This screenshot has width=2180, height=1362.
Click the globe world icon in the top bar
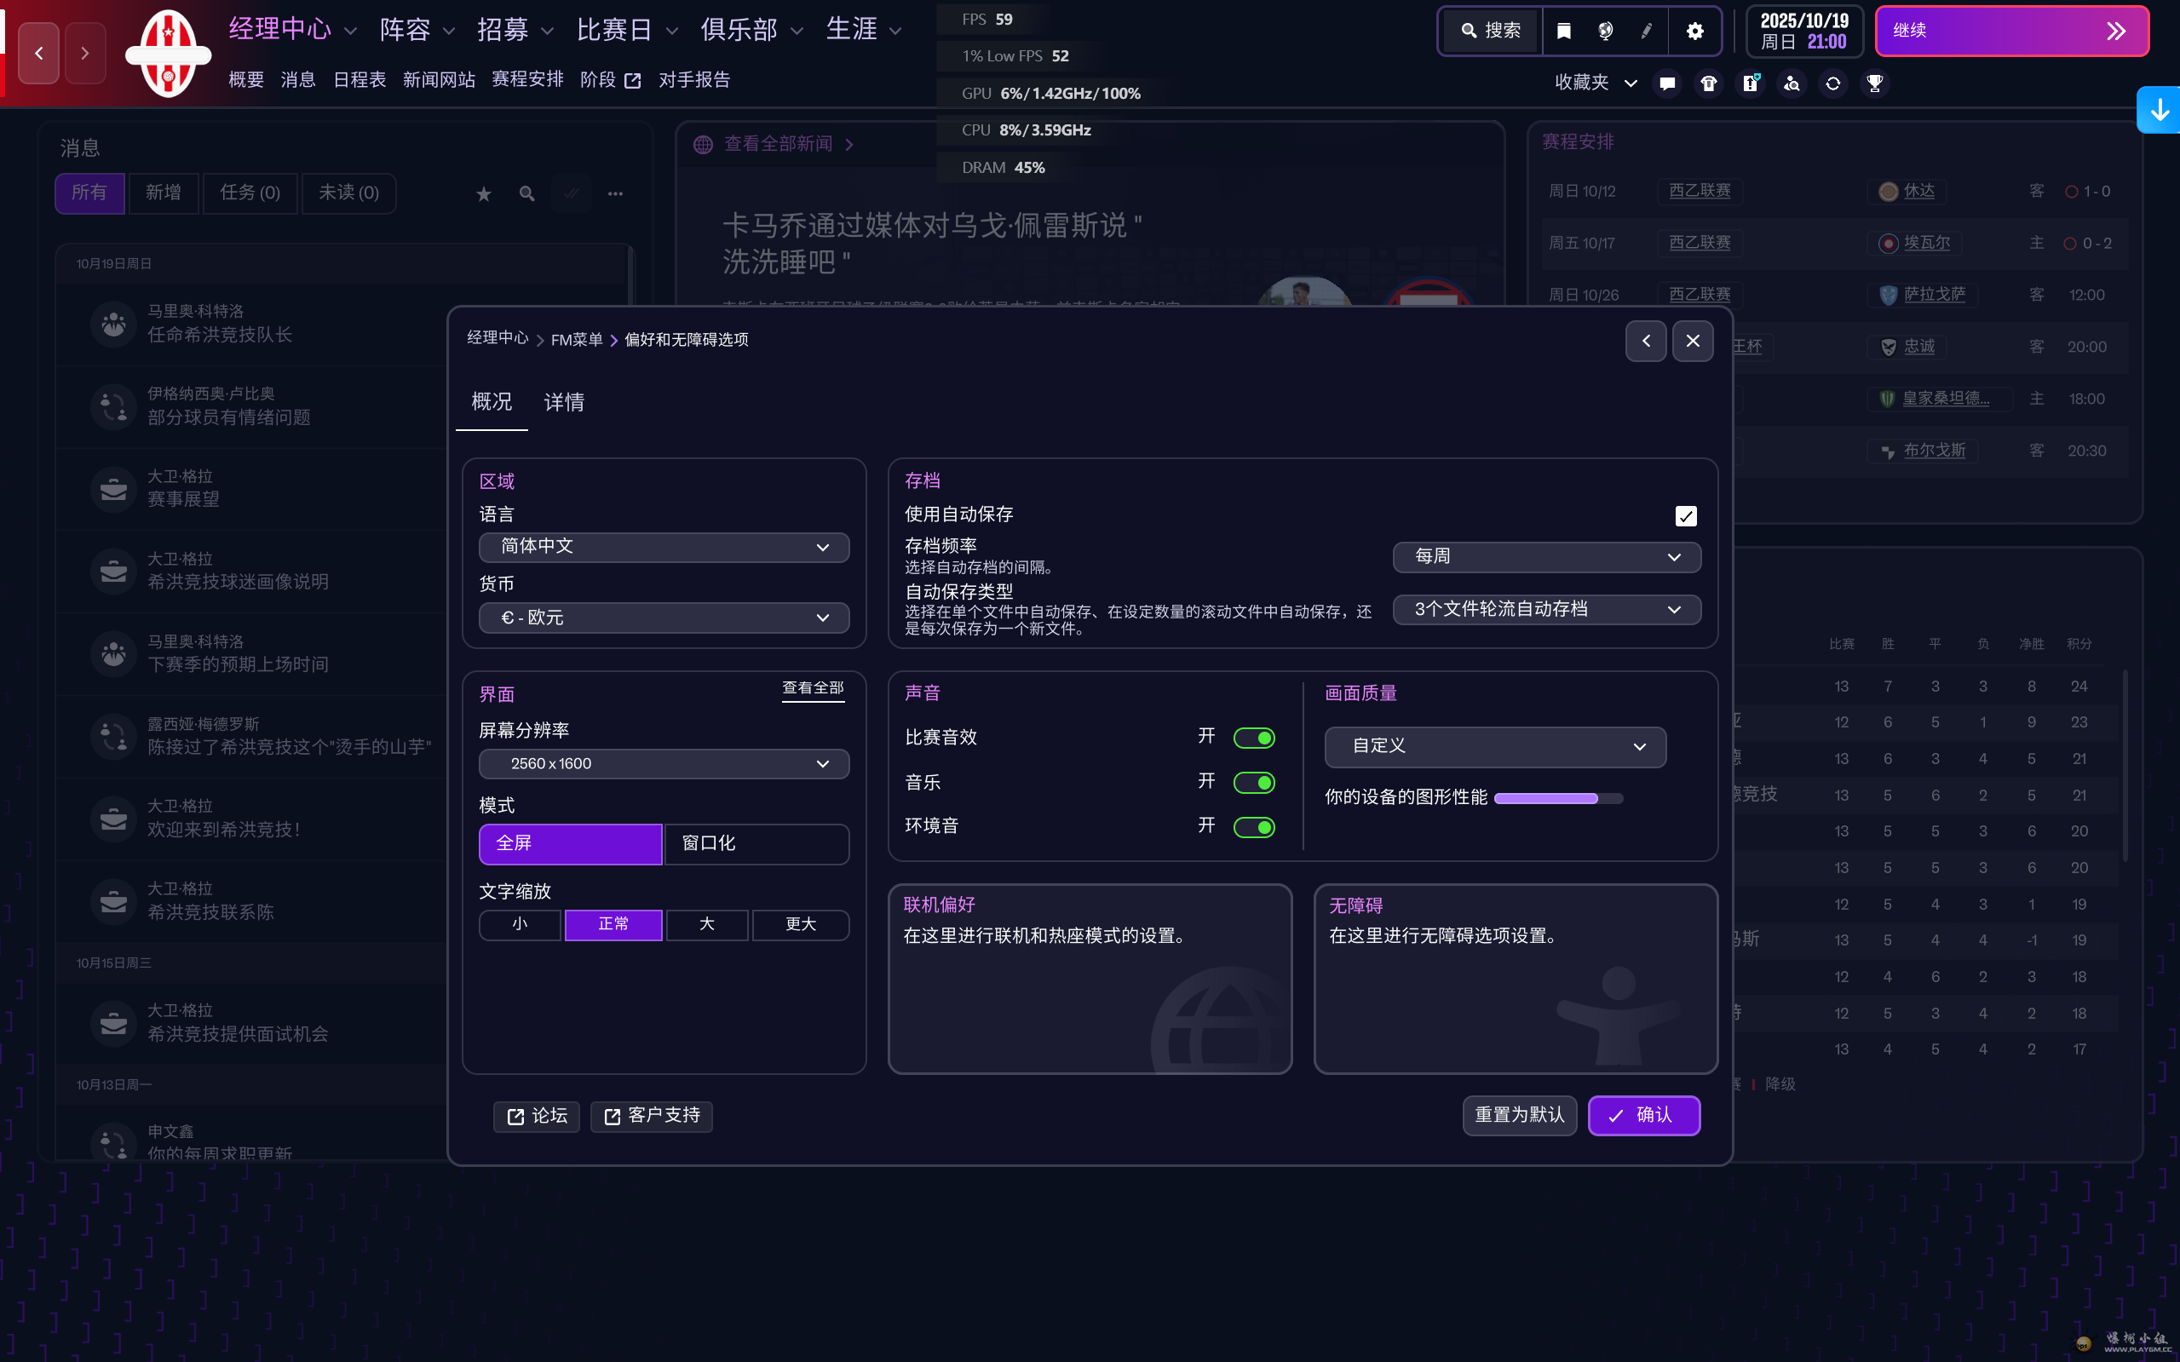1605,30
